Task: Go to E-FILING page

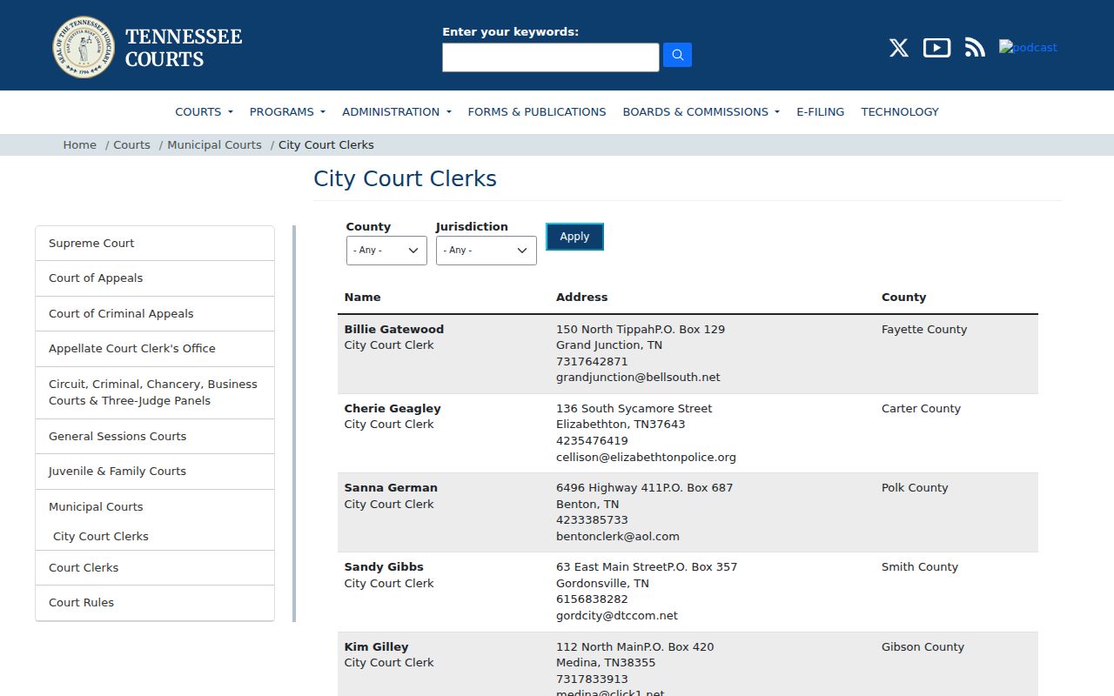Action: [820, 111]
